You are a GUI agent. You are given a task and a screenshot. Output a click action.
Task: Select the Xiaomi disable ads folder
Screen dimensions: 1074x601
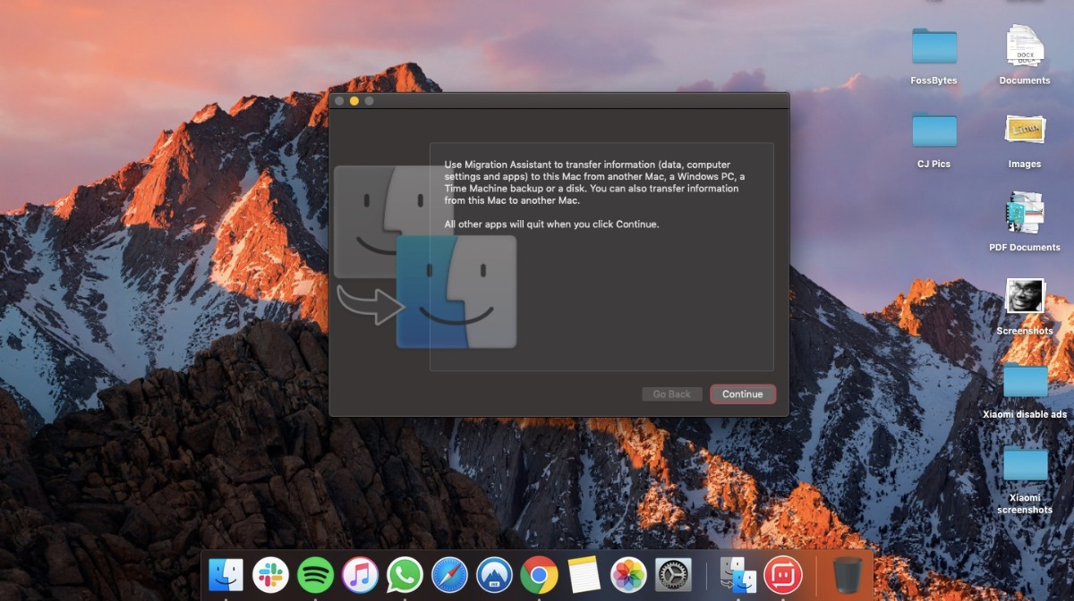(x=1025, y=381)
